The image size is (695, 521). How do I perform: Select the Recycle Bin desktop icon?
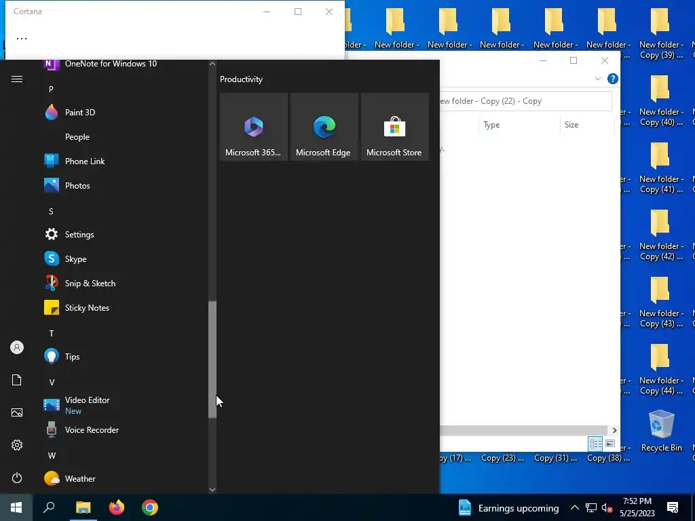(x=661, y=431)
